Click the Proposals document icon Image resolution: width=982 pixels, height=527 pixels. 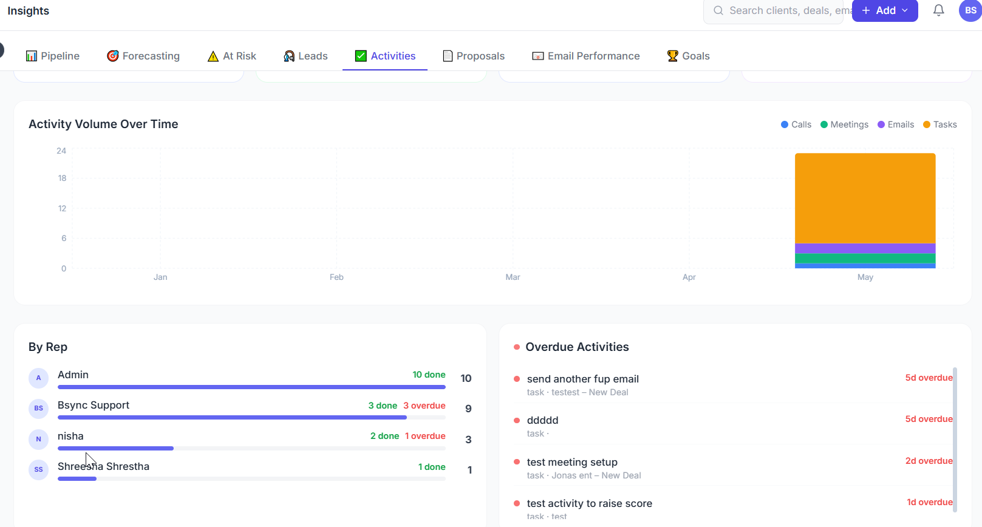pos(448,56)
